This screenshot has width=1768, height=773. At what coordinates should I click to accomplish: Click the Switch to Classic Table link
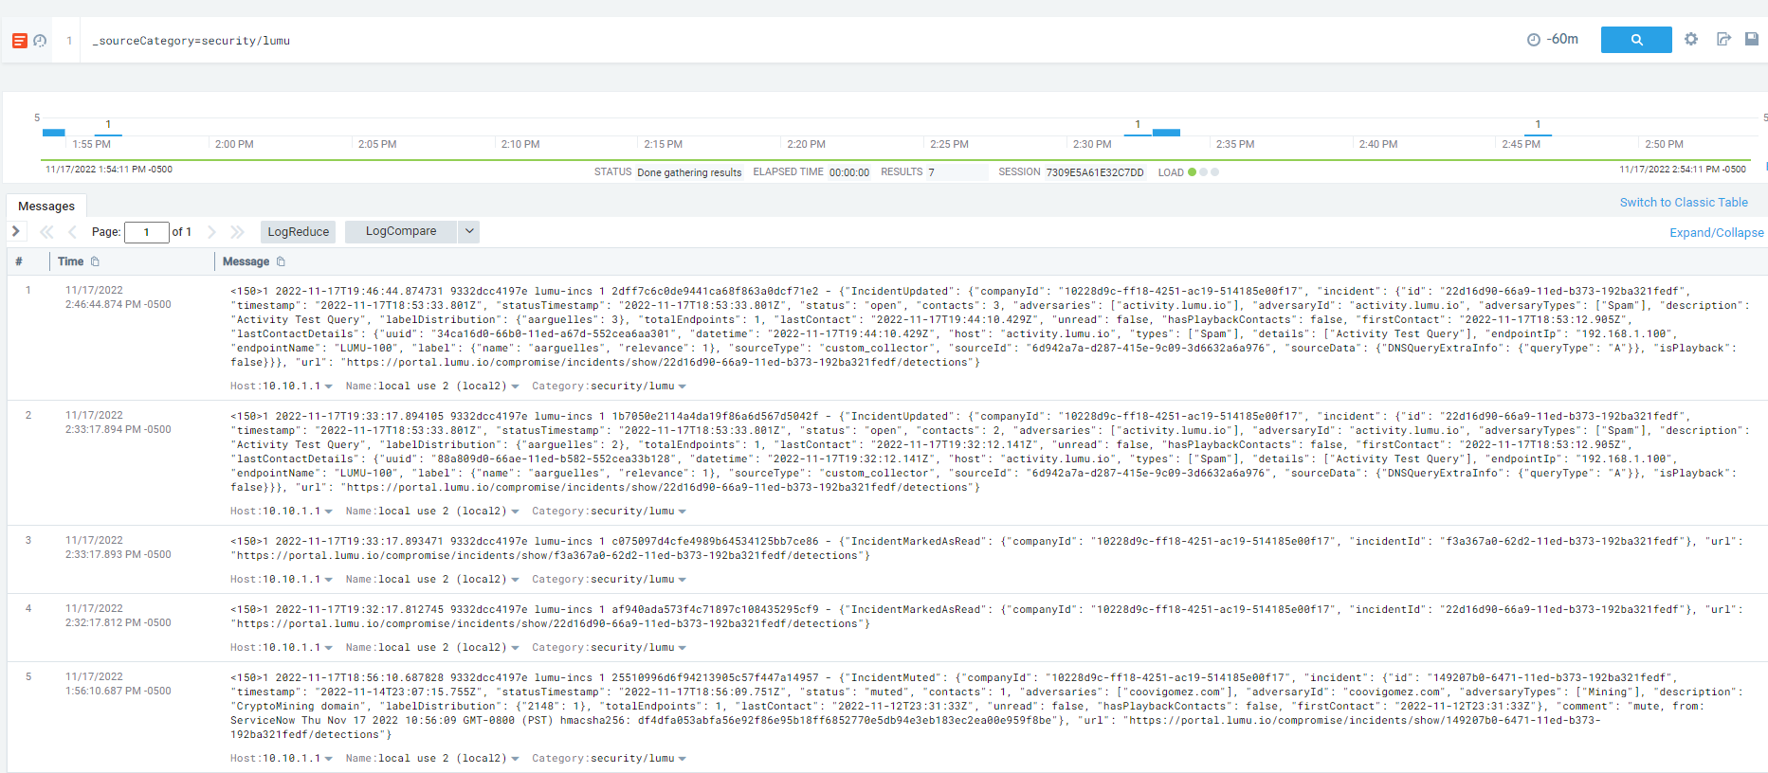pyautogui.click(x=1683, y=203)
